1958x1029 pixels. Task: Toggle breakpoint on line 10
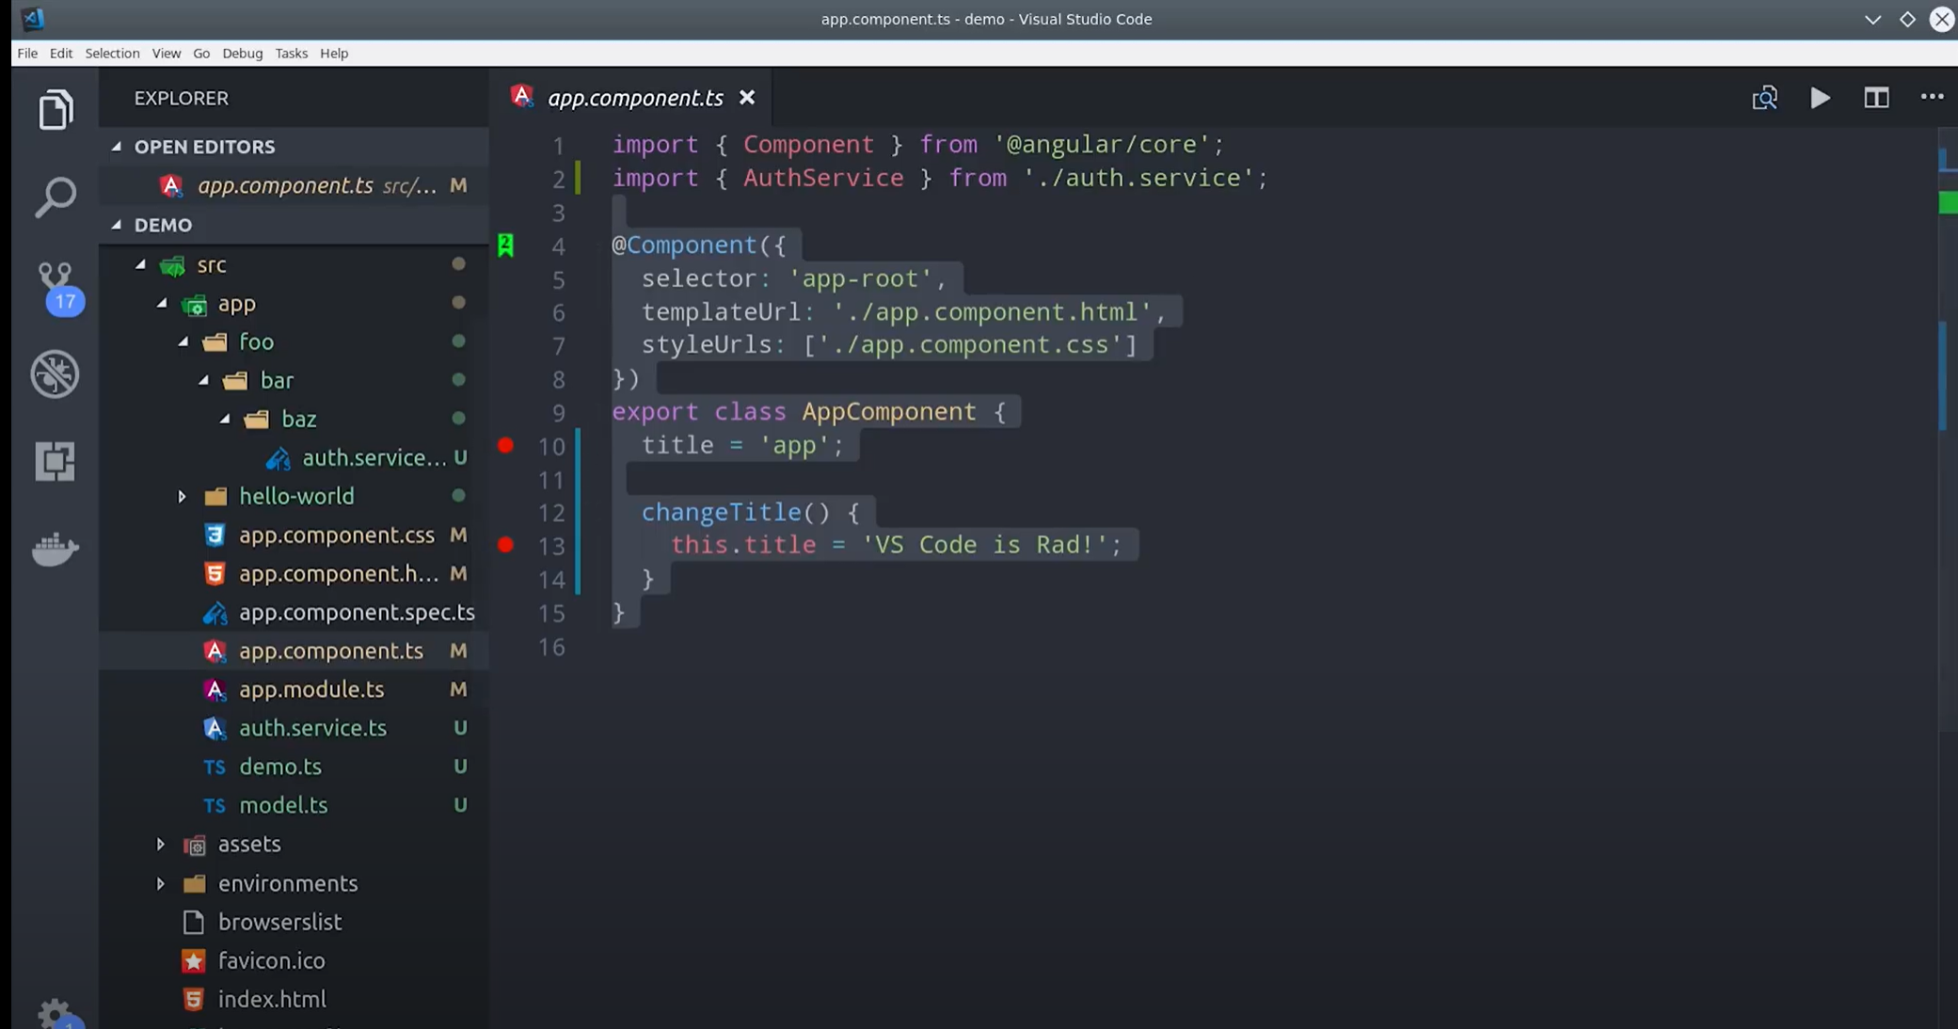[x=505, y=446]
